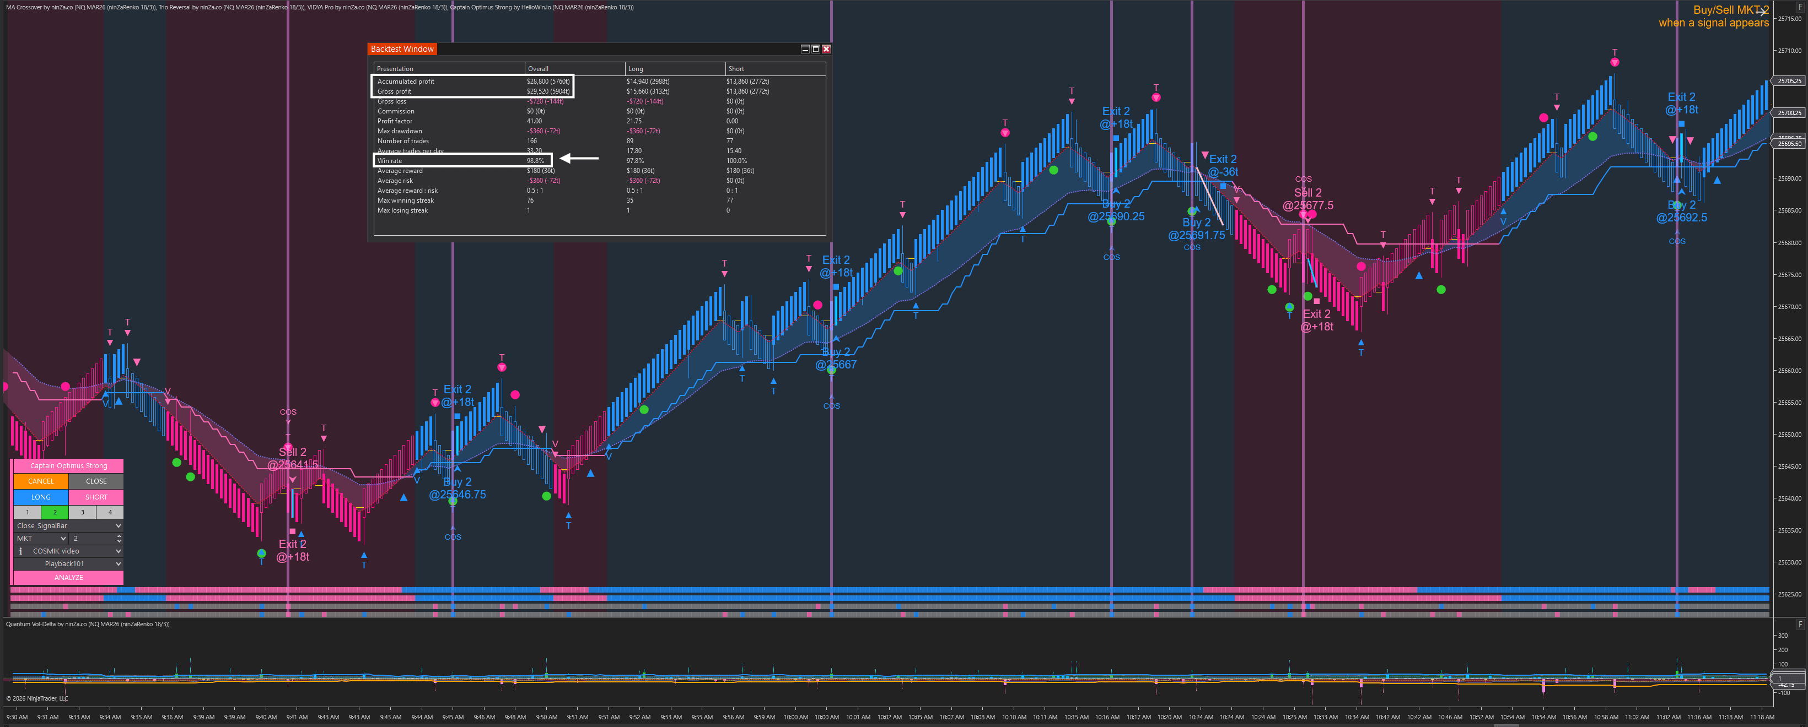The image size is (1808, 727).
Task: Click the Max drawdown row label
Action: coord(400,131)
